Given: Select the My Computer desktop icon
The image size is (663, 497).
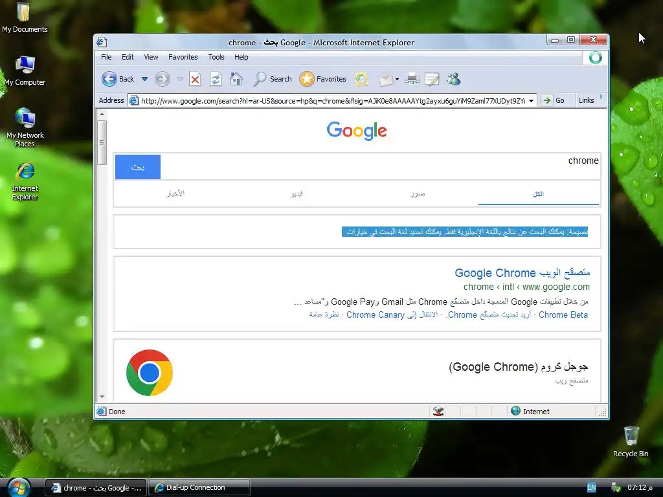Looking at the screenshot, I should (25, 71).
